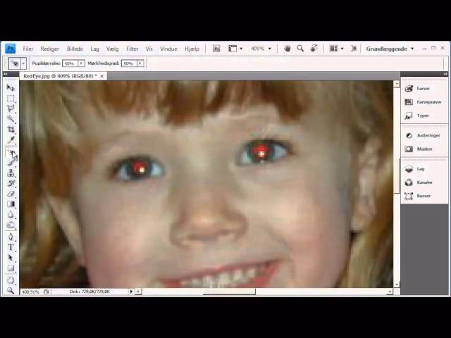Image resolution: width=451 pixels, height=338 pixels.
Task: Select the Crop tool
Action: 11,129
